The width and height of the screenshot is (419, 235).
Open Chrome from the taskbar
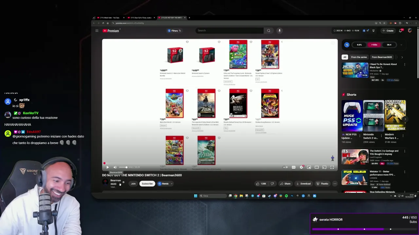(236, 196)
